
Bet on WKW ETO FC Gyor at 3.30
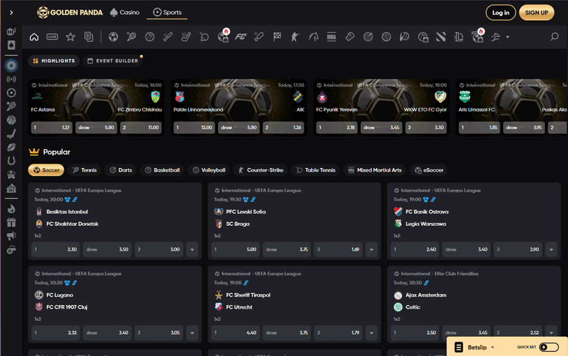[x=425, y=127]
